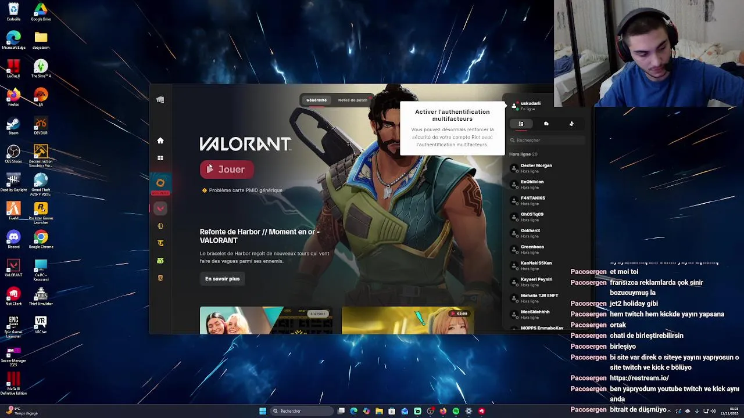Open the Windows Start menu
Viewport: 744px width, 418px height.
(x=263, y=411)
